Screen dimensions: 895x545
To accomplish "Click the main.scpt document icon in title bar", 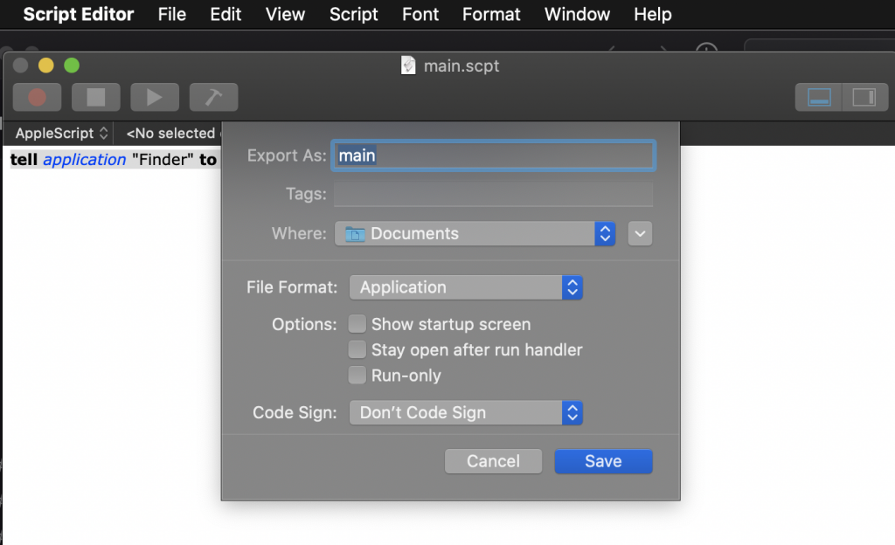I will [x=408, y=66].
